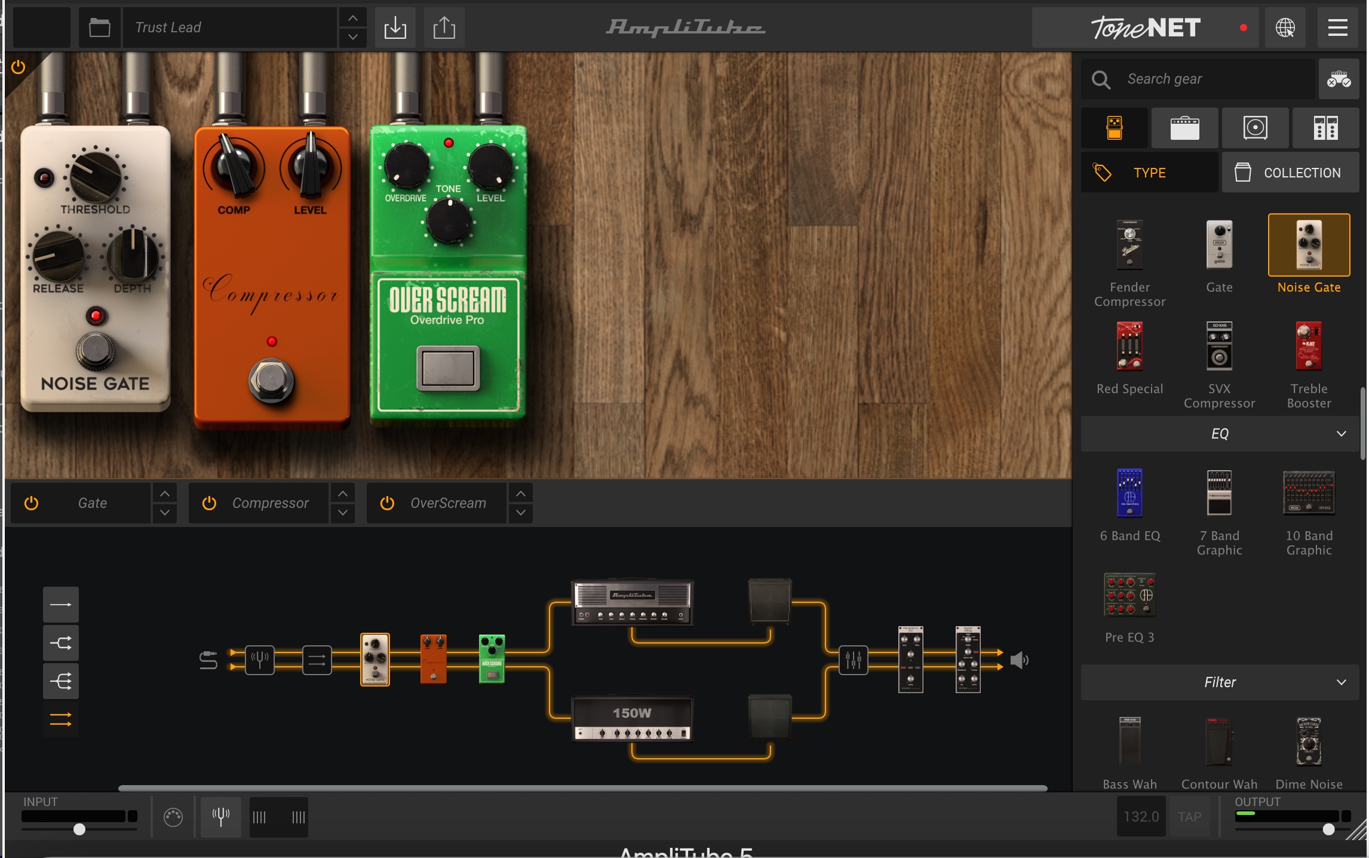
Task: Stomp the orange Compressor footswitch
Action: click(x=271, y=381)
